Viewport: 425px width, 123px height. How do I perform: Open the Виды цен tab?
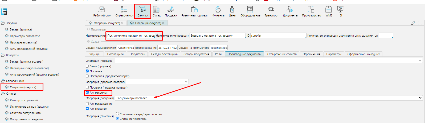coord(95,54)
